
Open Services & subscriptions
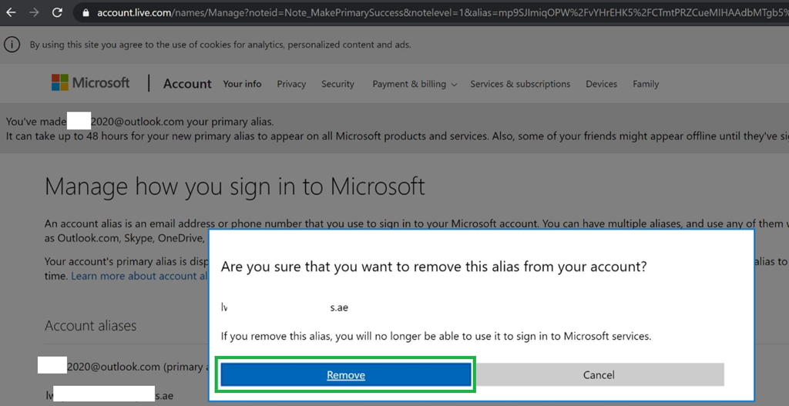(x=520, y=84)
